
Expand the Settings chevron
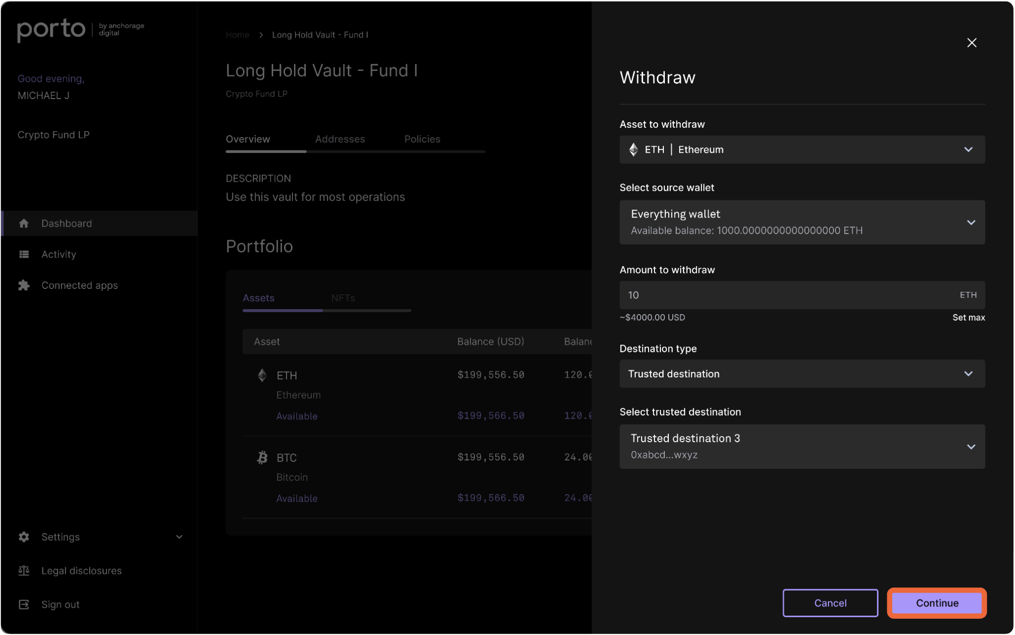point(179,537)
